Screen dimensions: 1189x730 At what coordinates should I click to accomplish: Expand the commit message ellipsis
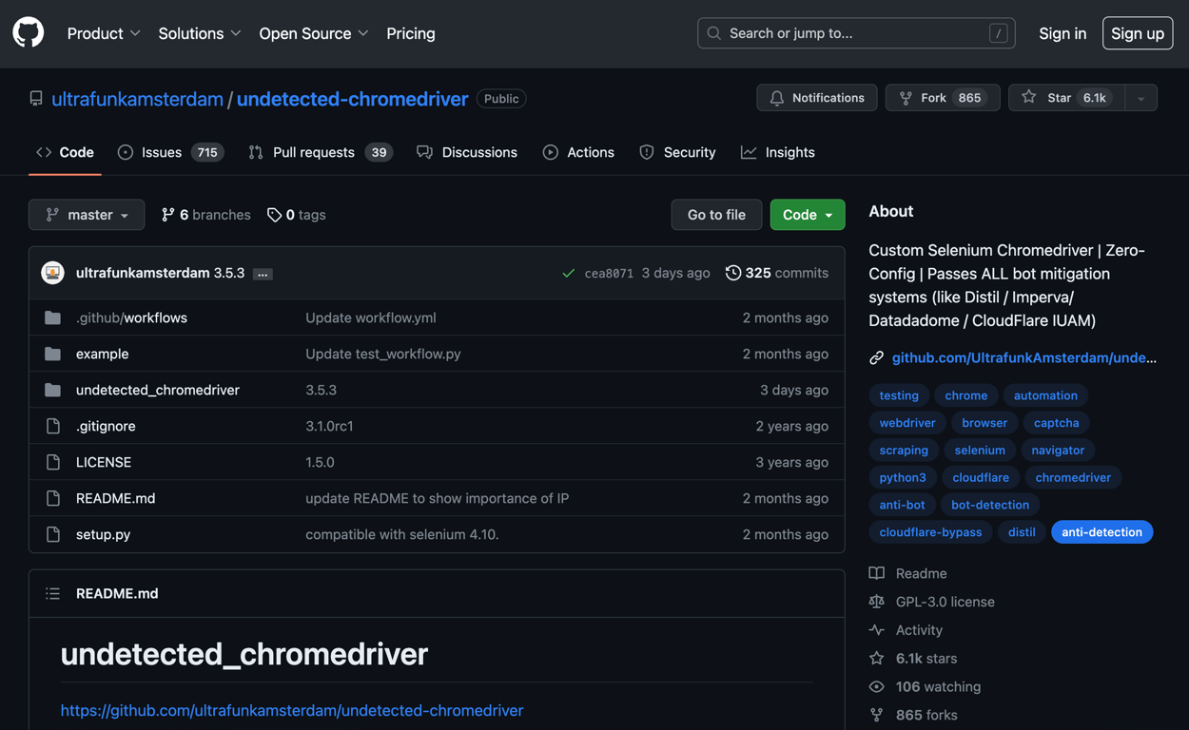pos(263,274)
